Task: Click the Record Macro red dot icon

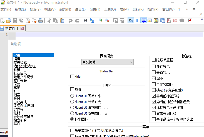Action: pos(190,21)
